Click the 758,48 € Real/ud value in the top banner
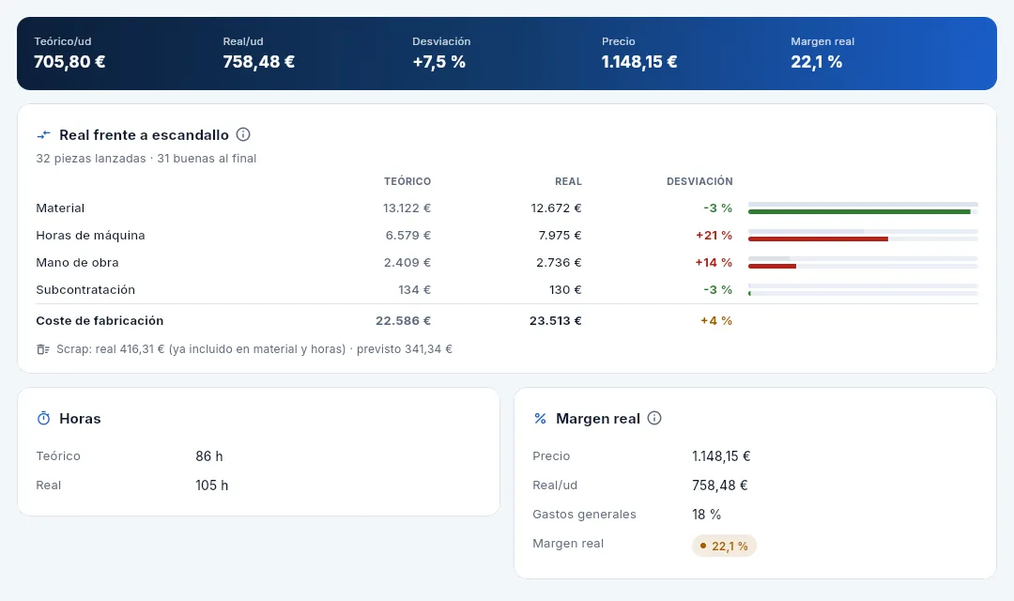1014x601 pixels. (259, 62)
